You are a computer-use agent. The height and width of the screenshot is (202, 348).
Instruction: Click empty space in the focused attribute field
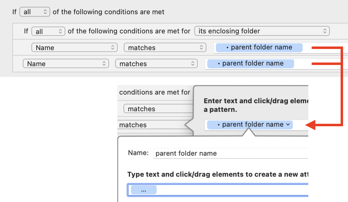click(231, 190)
